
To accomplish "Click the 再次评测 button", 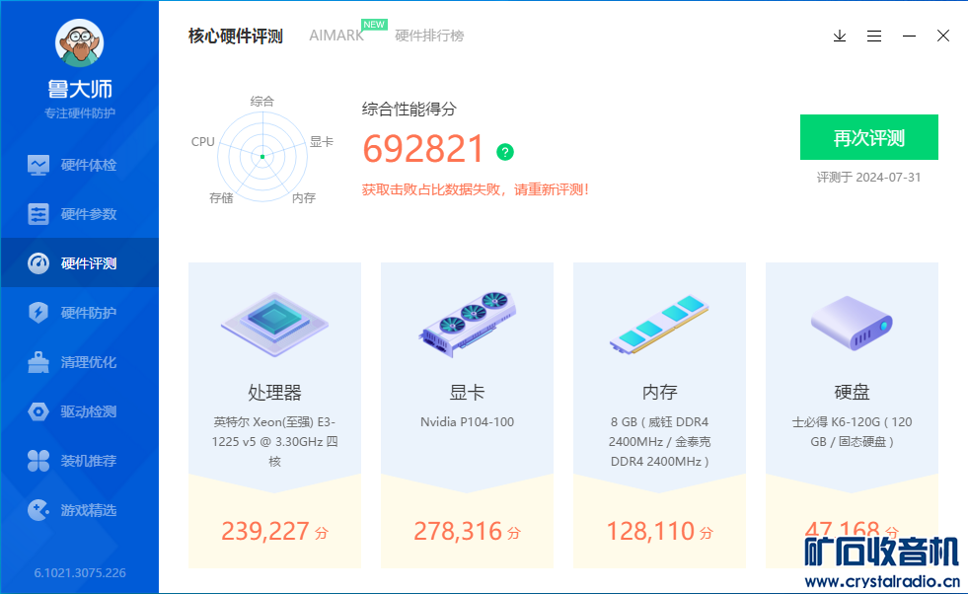I will [x=868, y=137].
